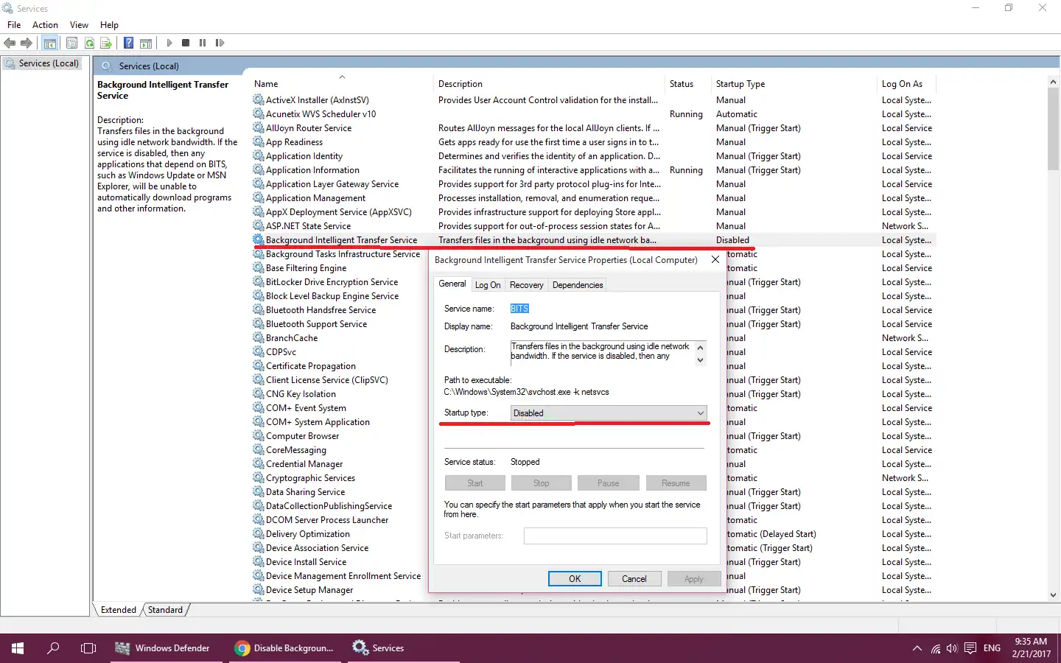Open the Export List toolbar icon
The width and height of the screenshot is (1061, 663).
point(107,43)
